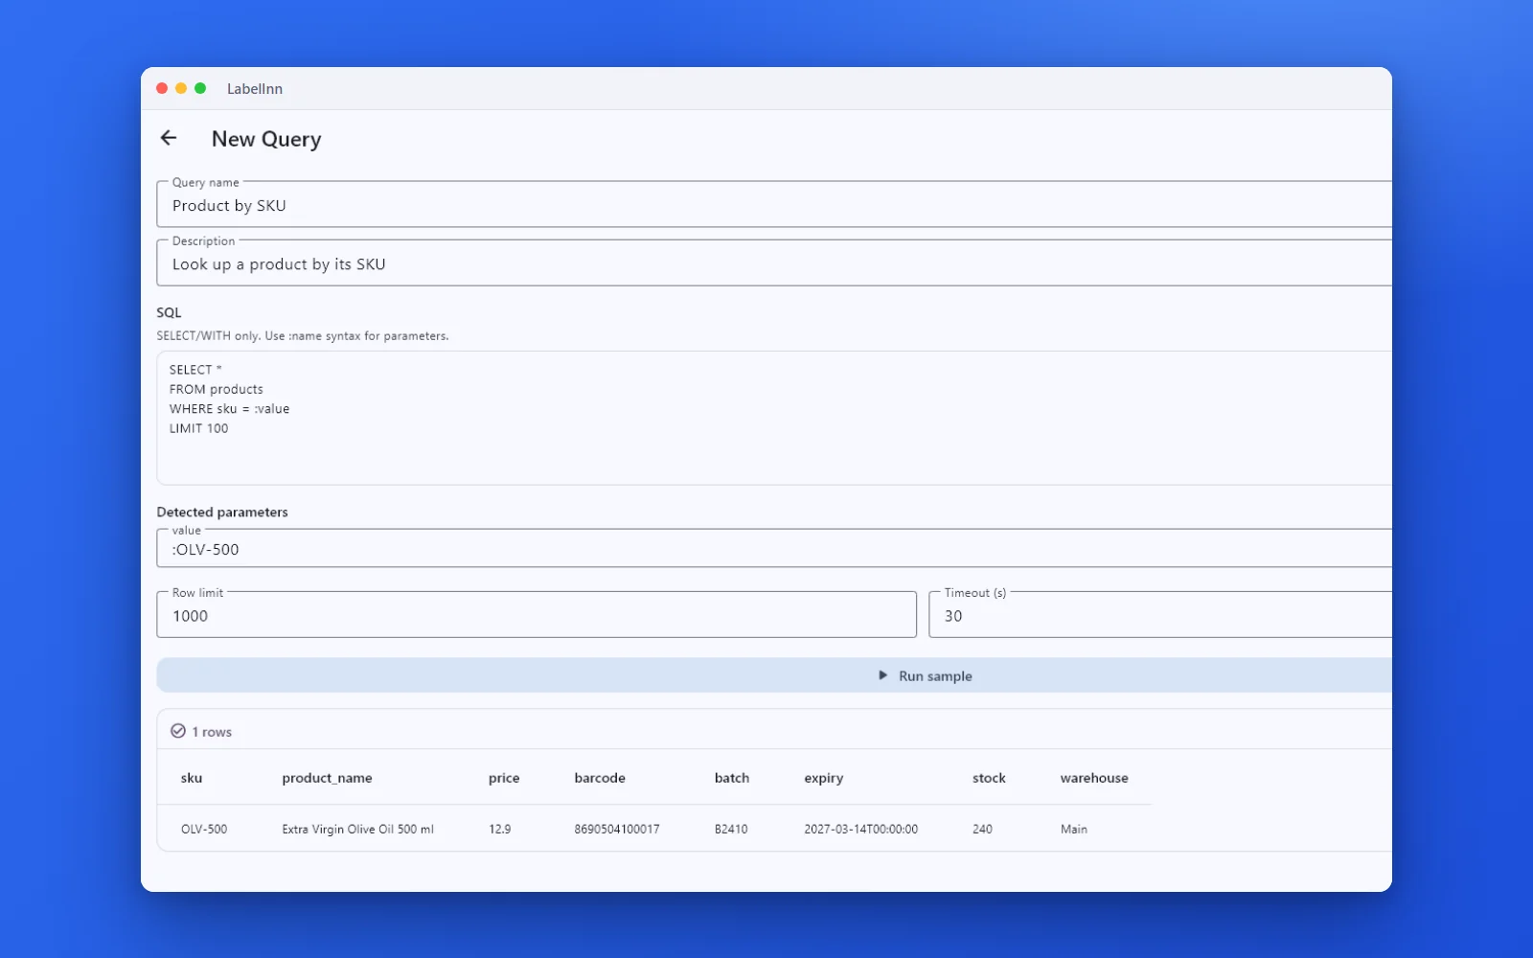
Task: Click the Detected parameters heading
Action: (x=222, y=512)
